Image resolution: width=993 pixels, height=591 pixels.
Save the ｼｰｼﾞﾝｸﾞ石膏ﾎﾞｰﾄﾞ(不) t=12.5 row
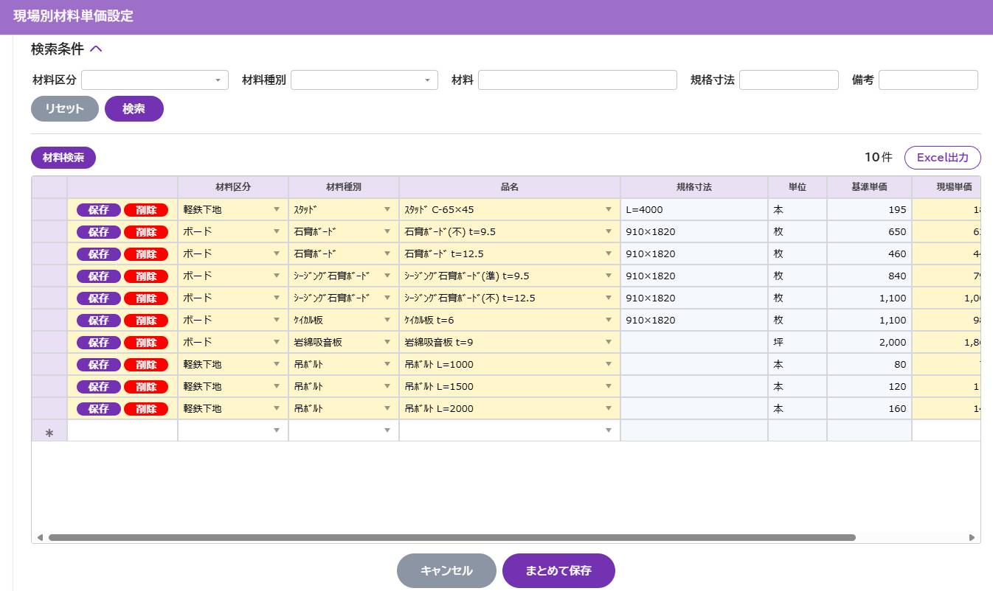pos(99,298)
